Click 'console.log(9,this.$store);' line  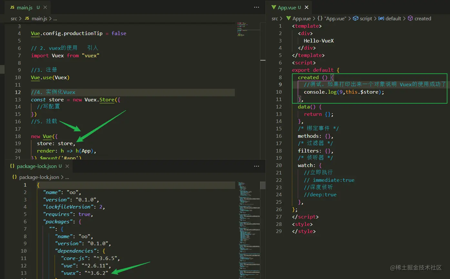344,92
